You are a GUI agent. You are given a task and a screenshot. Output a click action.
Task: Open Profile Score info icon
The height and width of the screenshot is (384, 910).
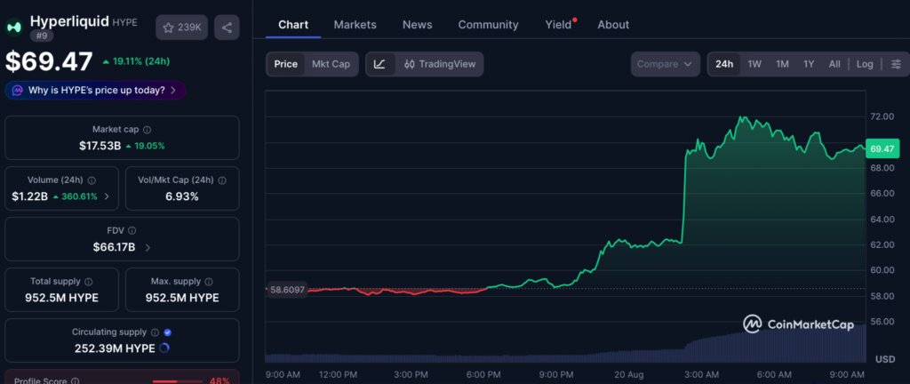pyautogui.click(x=75, y=381)
